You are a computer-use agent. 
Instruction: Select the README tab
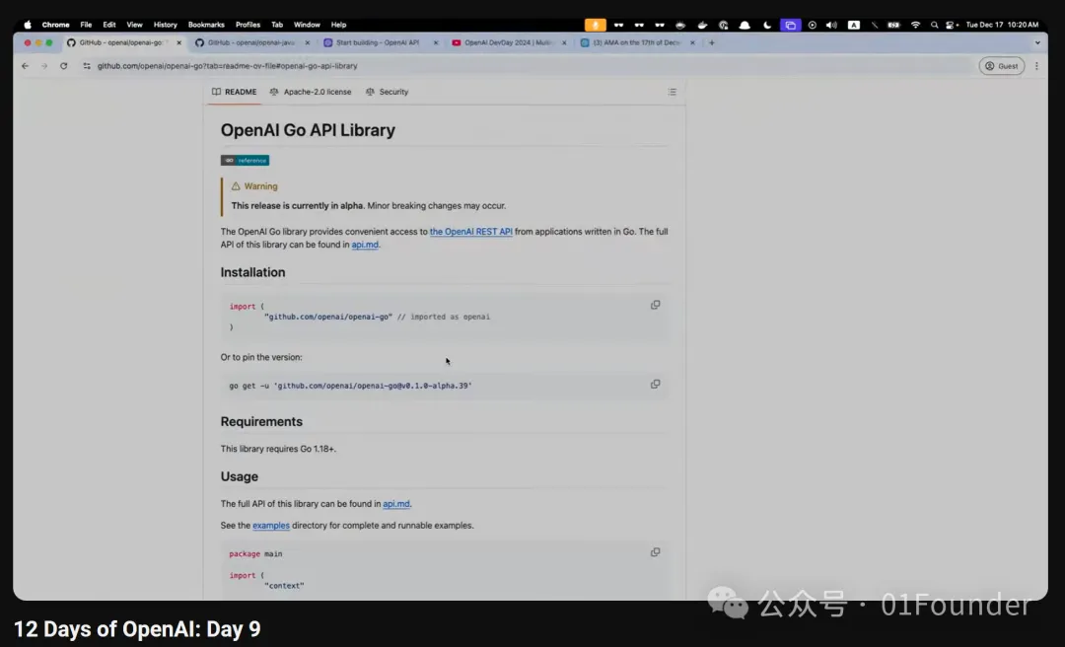(x=235, y=92)
